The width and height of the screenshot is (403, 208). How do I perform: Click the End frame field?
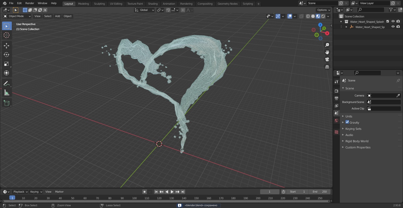coord(320,192)
